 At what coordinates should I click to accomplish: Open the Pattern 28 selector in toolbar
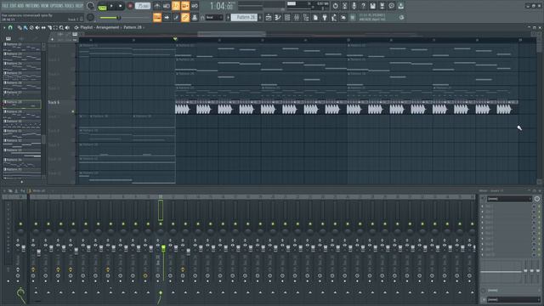pyautogui.click(x=244, y=17)
